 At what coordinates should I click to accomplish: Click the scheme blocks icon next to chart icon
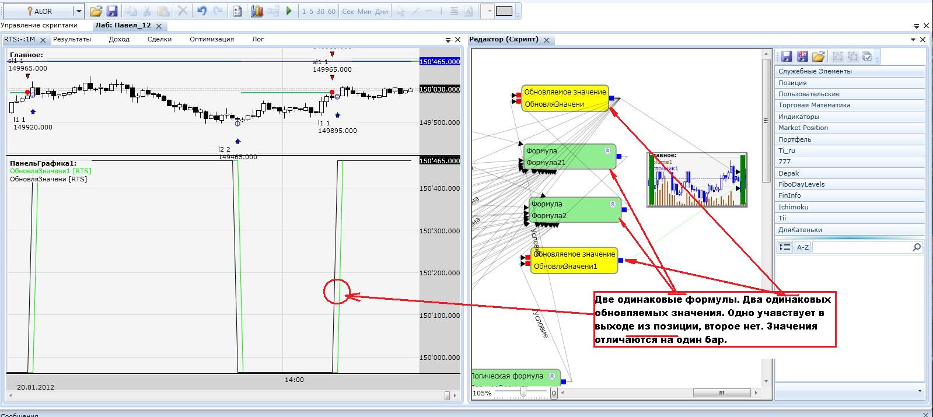click(x=272, y=11)
